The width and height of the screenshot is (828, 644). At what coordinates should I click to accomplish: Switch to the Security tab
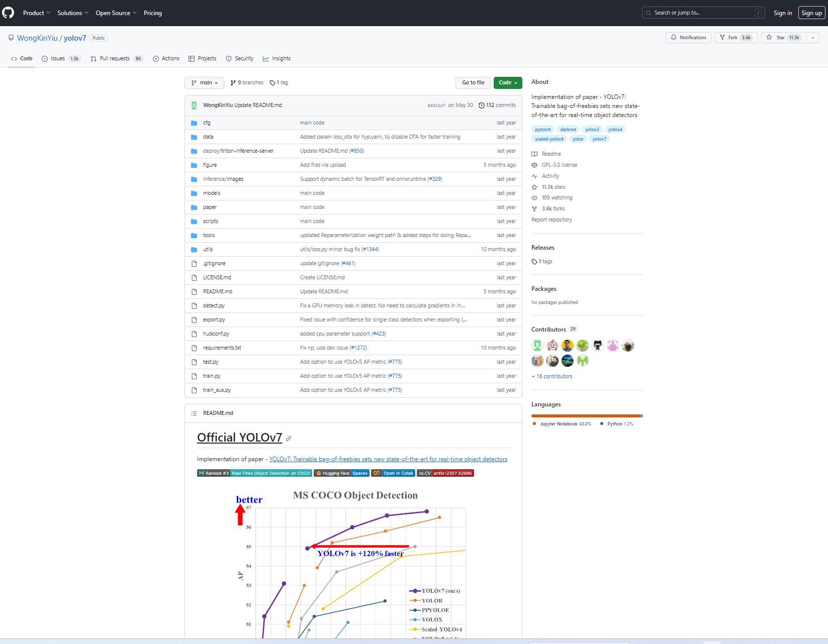pyautogui.click(x=239, y=59)
